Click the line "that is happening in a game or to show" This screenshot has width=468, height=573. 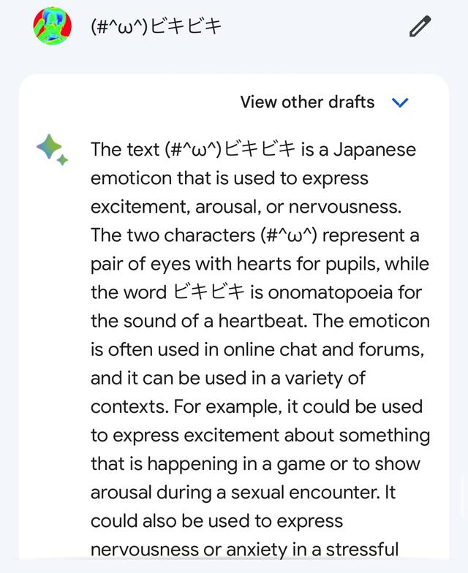[x=256, y=464]
